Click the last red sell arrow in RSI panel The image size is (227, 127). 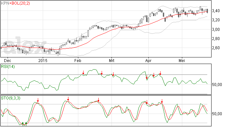point(160,73)
